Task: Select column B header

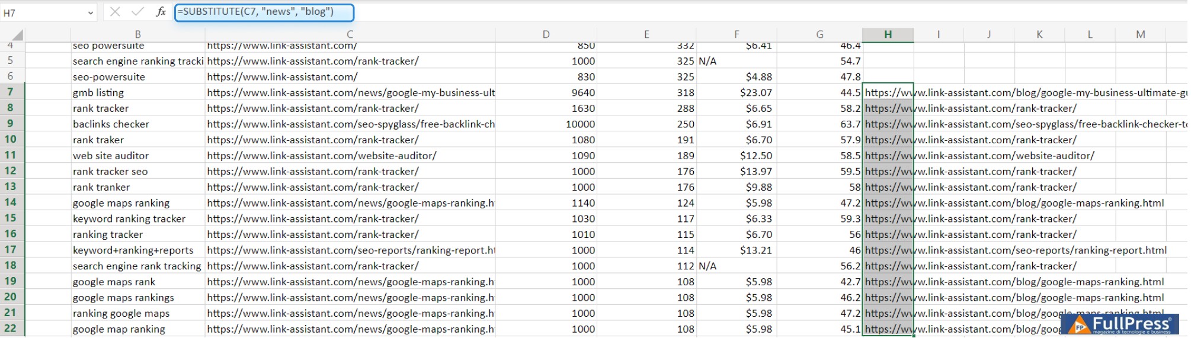Action: click(137, 34)
